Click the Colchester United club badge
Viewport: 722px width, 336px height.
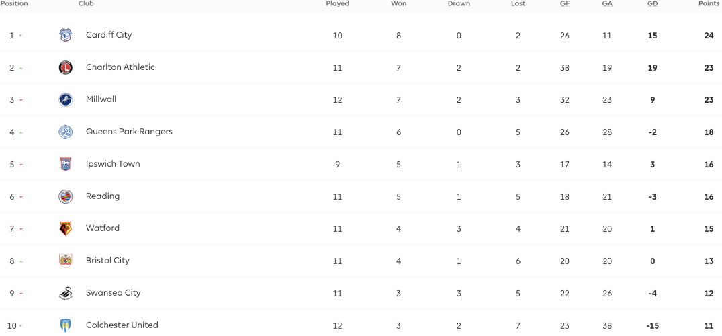pos(65,325)
